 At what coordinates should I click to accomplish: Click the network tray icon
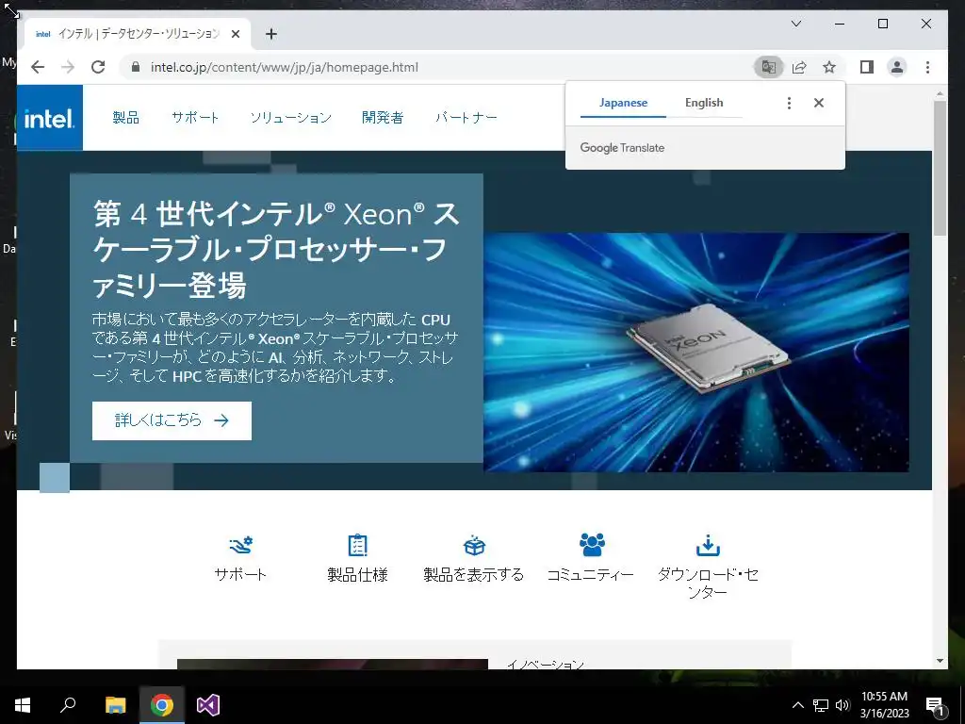[x=821, y=705]
